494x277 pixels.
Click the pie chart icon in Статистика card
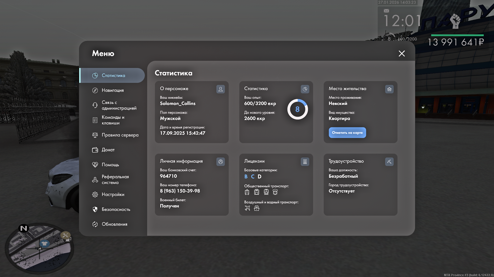[x=305, y=89]
